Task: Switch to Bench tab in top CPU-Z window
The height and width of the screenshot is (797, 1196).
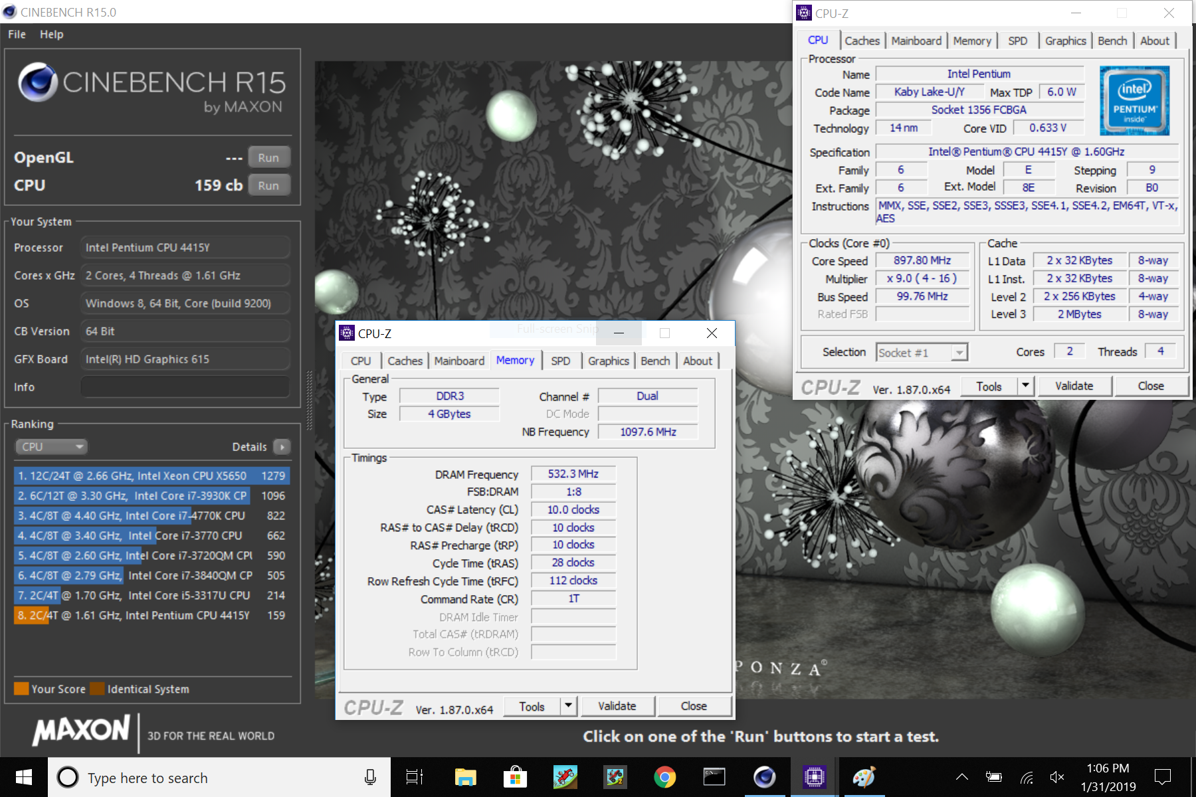Action: coord(1112,41)
